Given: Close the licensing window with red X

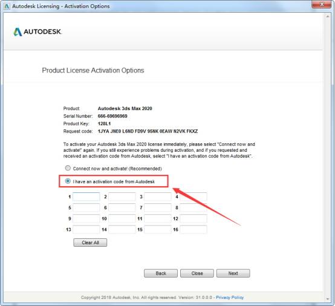Looking at the screenshot, I should pyautogui.click(x=322, y=4).
